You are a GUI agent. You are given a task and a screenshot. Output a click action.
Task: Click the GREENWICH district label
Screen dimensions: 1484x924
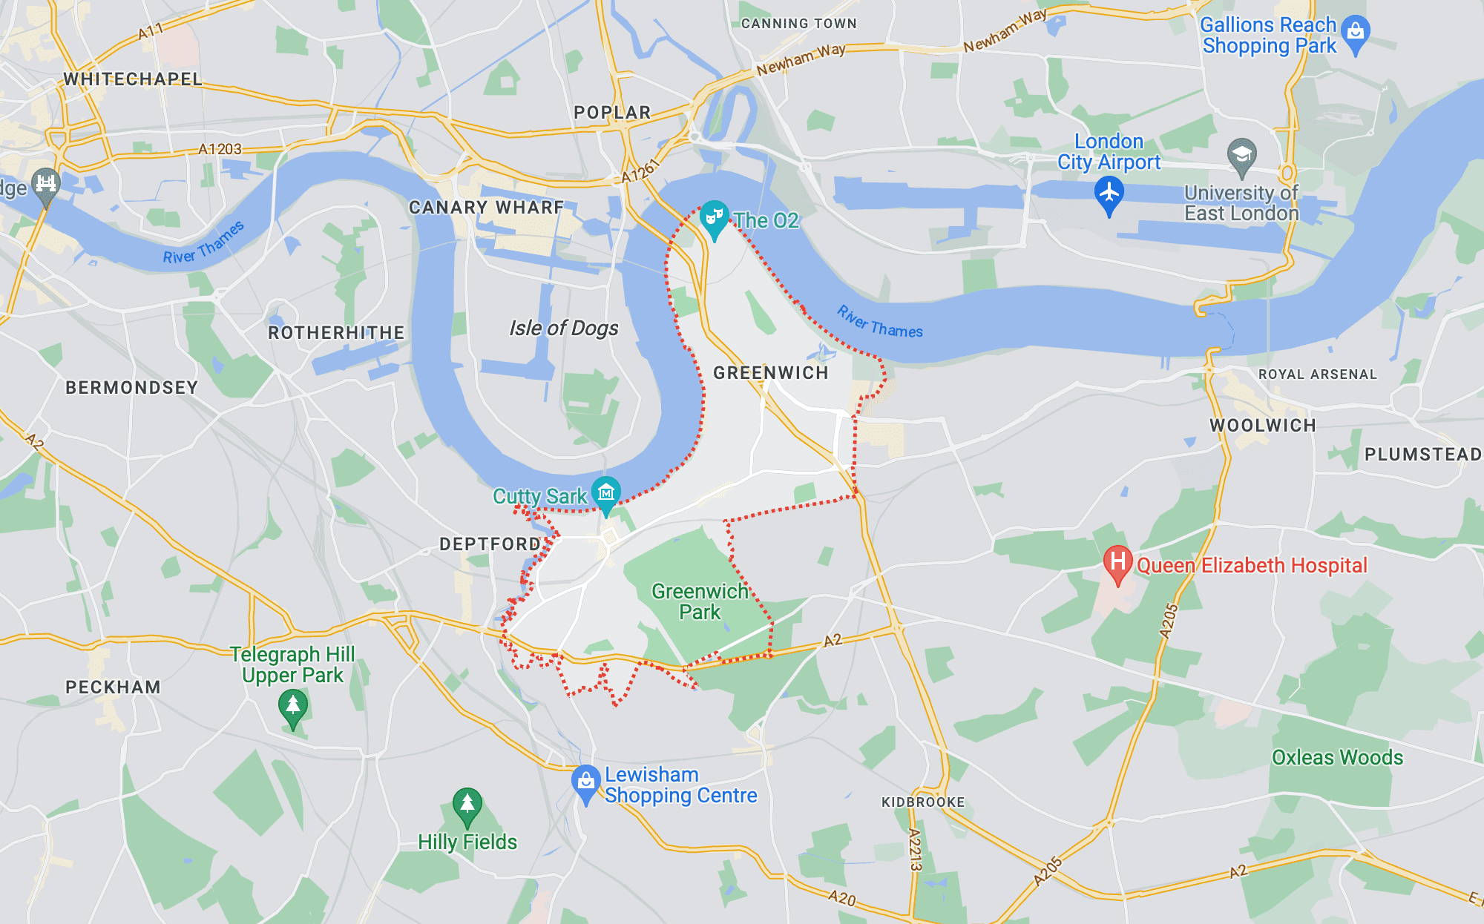pos(770,373)
